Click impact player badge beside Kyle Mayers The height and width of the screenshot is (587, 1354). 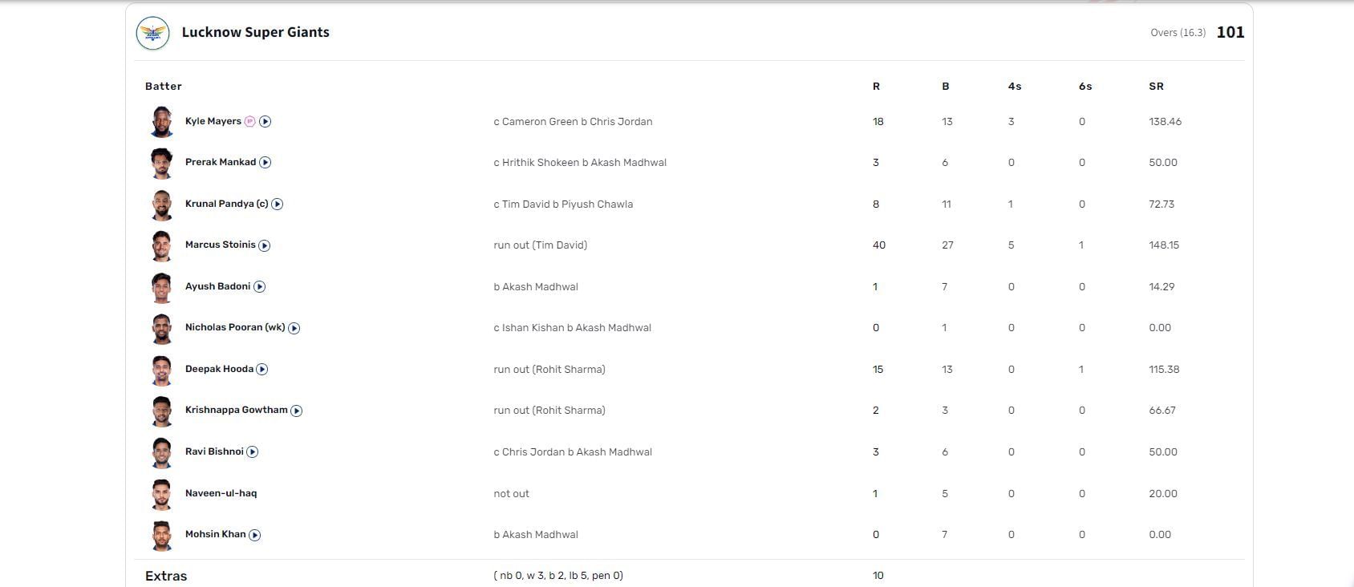click(249, 122)
